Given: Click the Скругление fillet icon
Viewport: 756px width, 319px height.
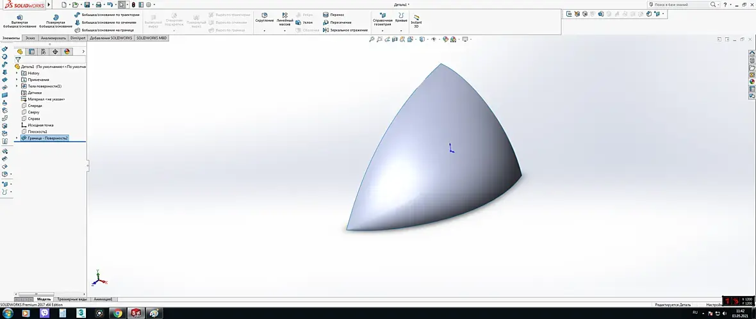Looking at the screenshot, I should [264, 18].
